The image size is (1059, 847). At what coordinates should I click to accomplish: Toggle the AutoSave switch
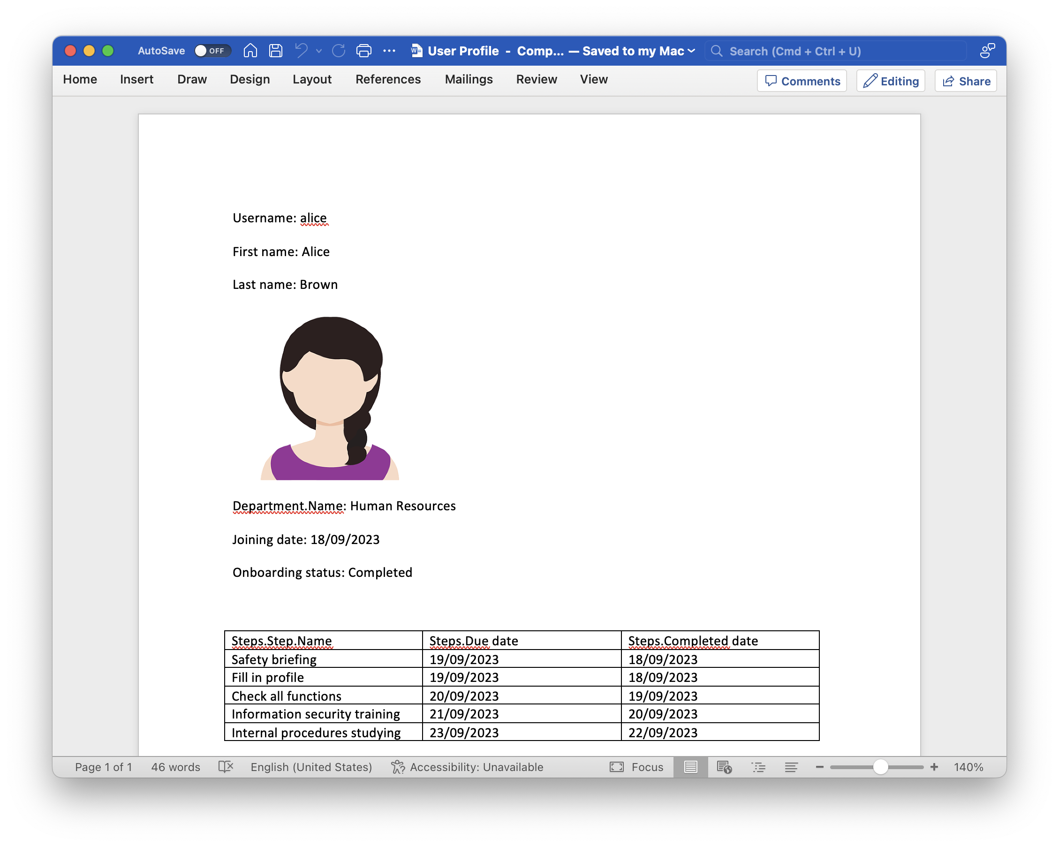pos(212,51)
